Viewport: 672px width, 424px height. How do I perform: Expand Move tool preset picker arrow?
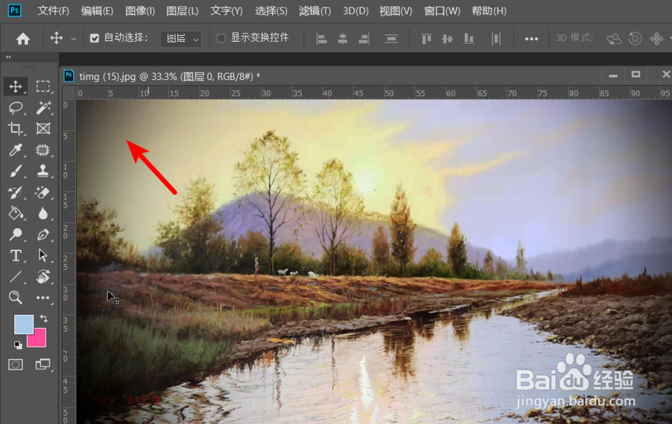[74, 38]
